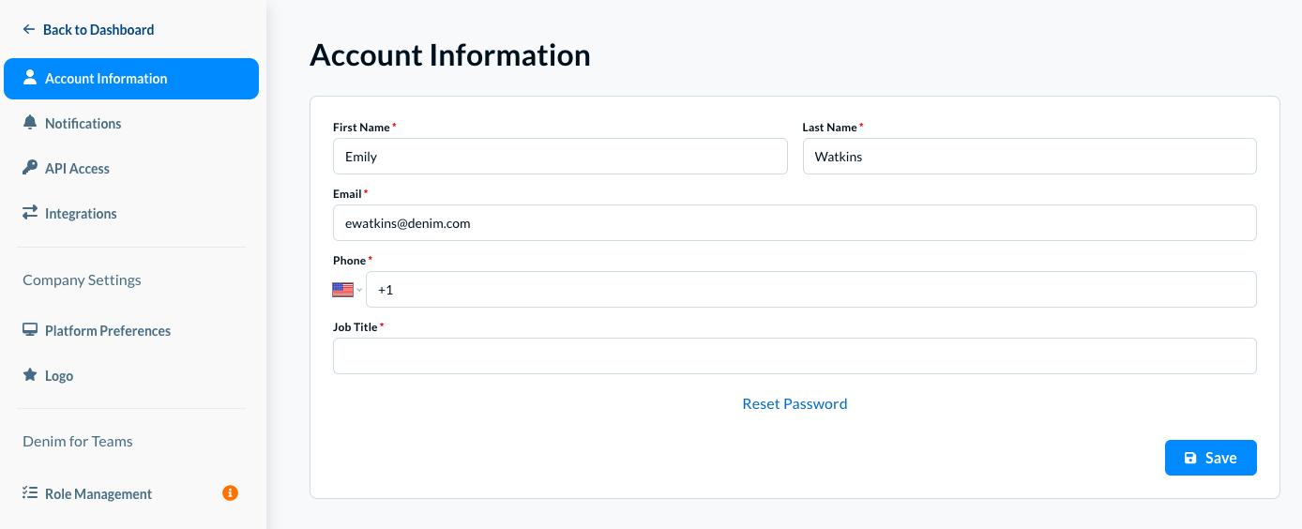Click the Platform Preferences monitor icon
The width and height of the screenshot is (1302, 529).
[30, 330]
